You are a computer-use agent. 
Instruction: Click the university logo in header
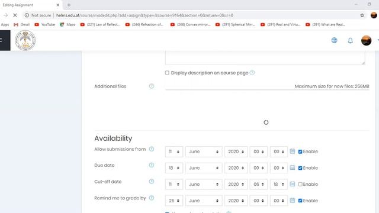pos(25,40)
